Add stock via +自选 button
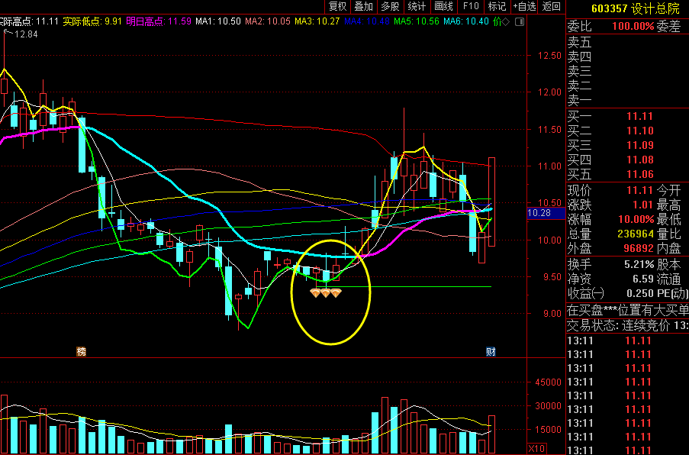The image size is (689, 455). [524, 6]
